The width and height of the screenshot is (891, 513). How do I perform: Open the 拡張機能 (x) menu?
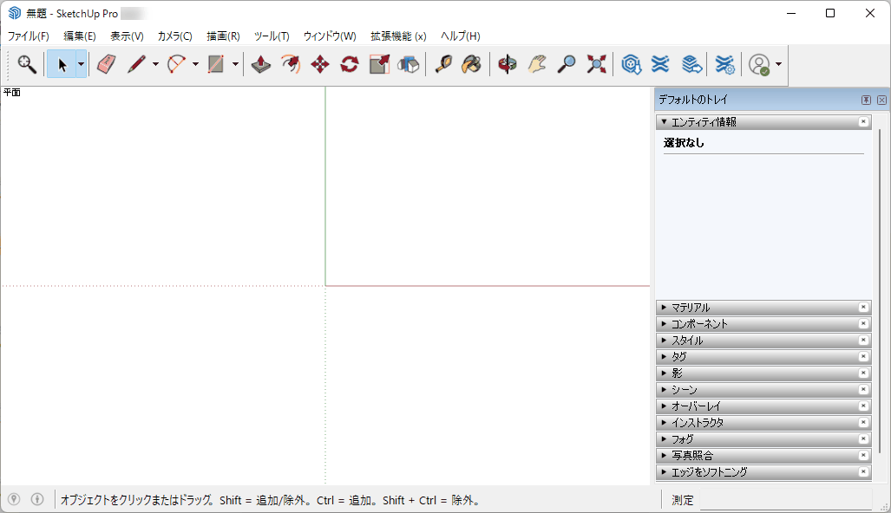[x=398, y=36]
